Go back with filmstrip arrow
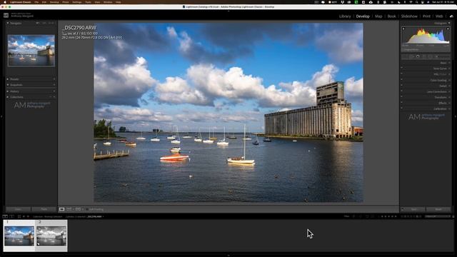 [x=24, y=216]
